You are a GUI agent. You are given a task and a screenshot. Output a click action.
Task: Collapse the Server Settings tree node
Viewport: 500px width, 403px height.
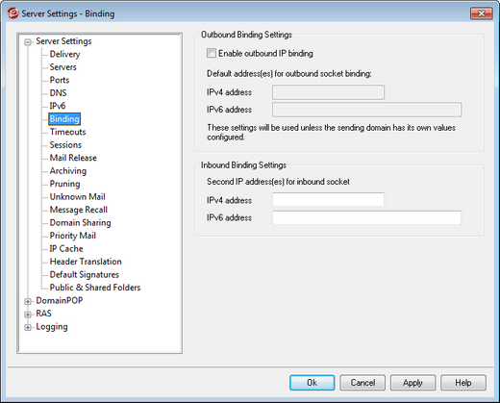tap(28, 41)
